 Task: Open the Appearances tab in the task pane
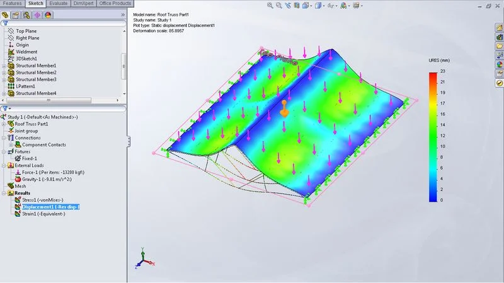[499, 63]
